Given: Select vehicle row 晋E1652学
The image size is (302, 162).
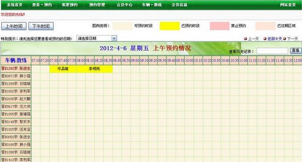Looking at the screenshot, I should 16,91.
